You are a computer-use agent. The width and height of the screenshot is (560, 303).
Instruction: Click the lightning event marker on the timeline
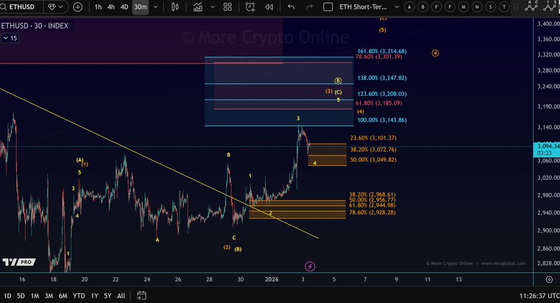pyautogui.click(x=310, y=266)
